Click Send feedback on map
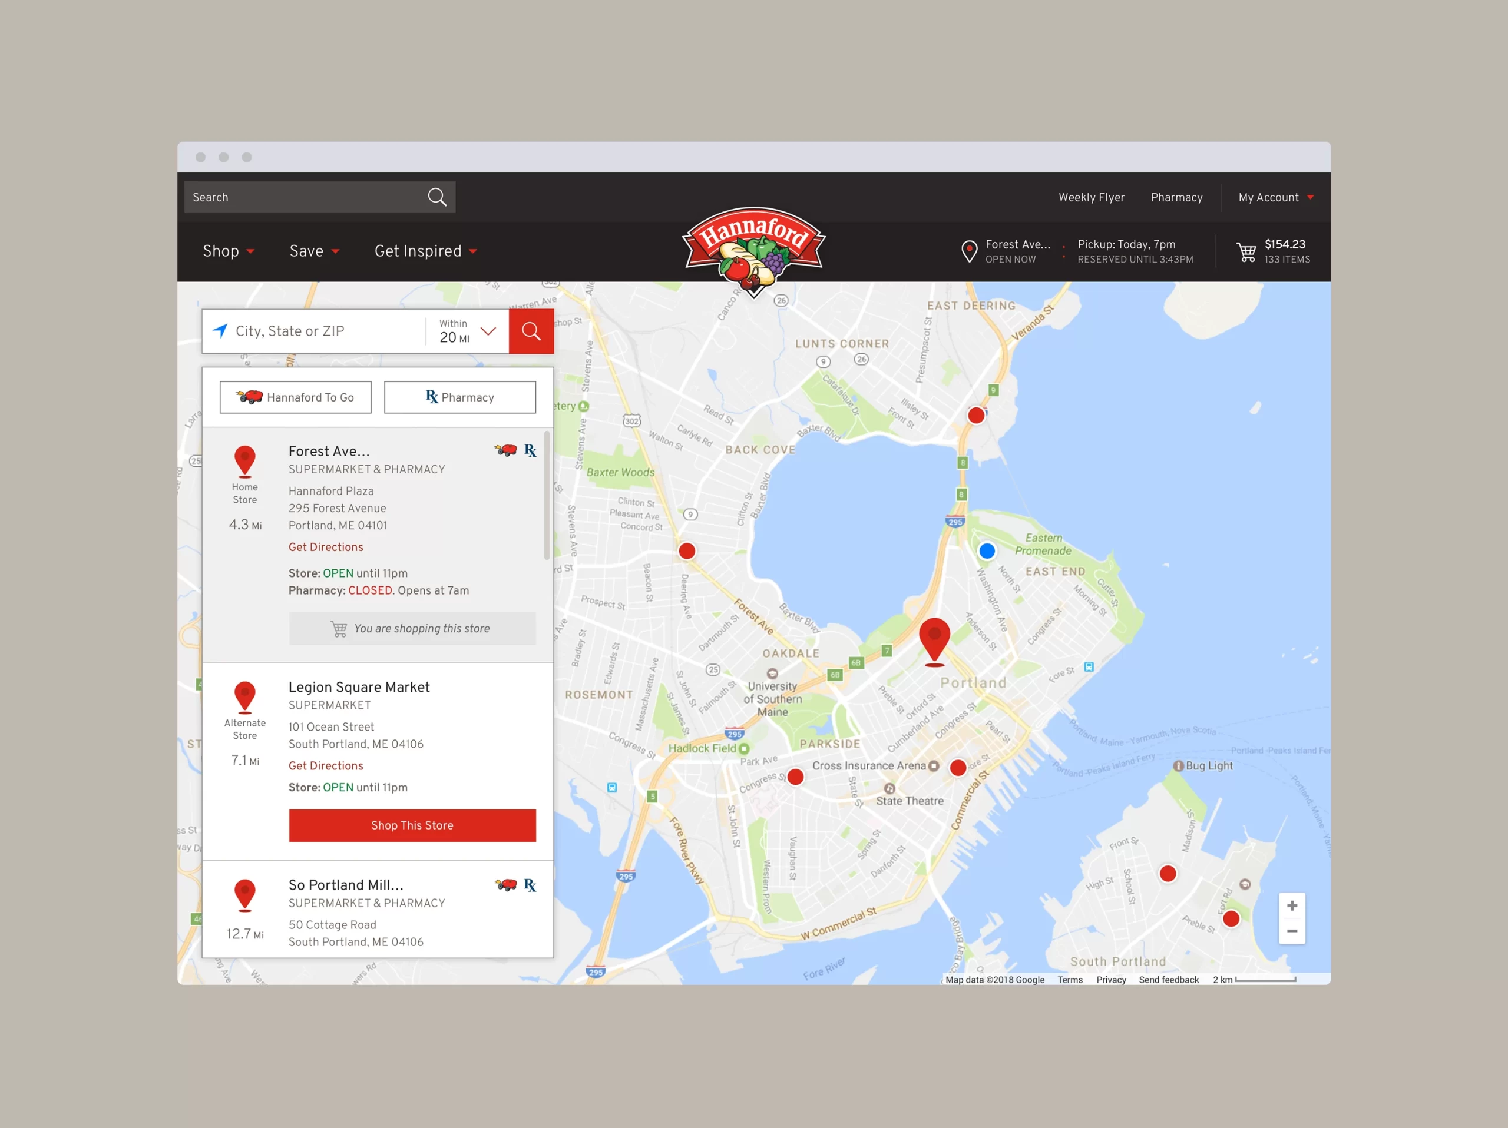 (1169, 980)
